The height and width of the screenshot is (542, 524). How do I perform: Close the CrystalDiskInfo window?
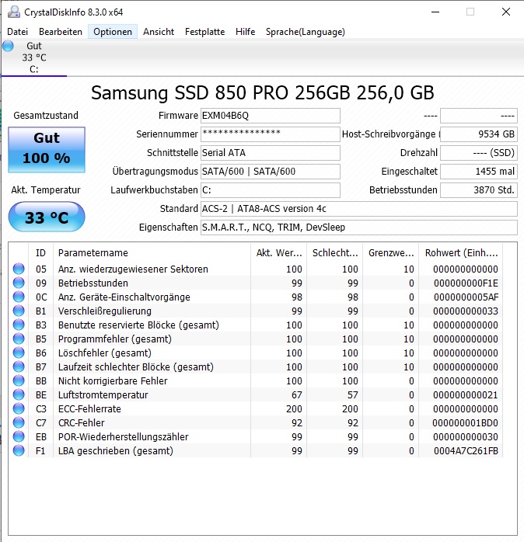506,12
